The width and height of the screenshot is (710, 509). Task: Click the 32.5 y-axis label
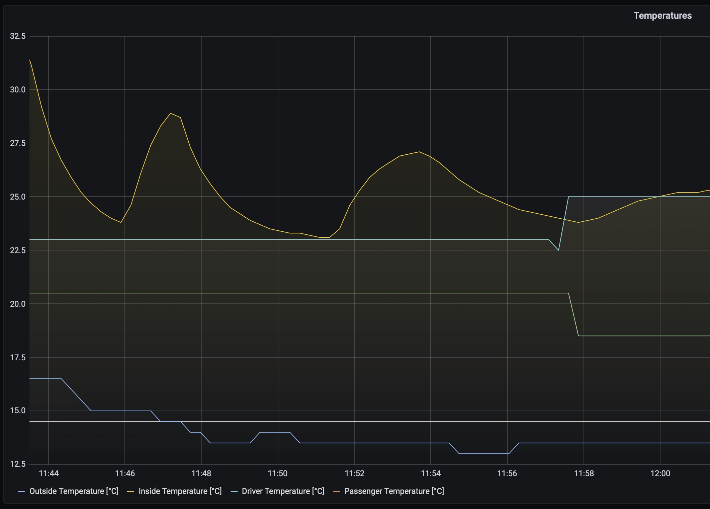pos(18,36)
